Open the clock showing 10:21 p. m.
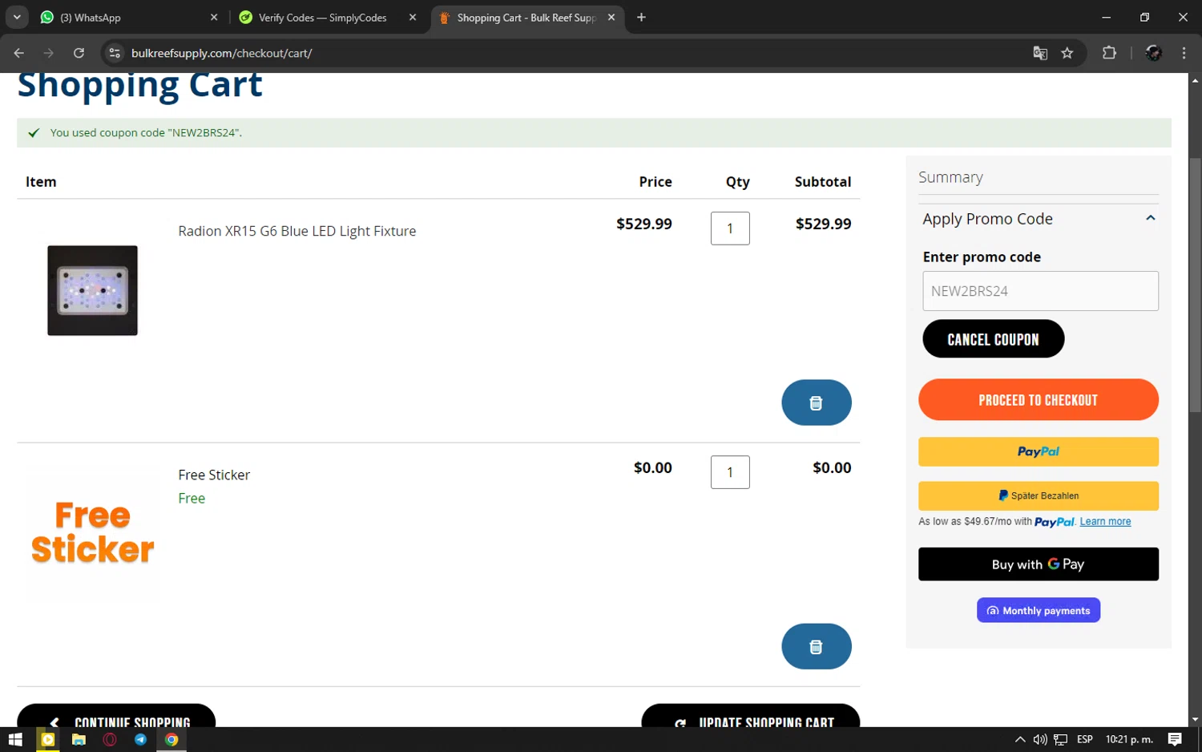The width and height of the screenshot is (1202, 752). (1129, 739)
